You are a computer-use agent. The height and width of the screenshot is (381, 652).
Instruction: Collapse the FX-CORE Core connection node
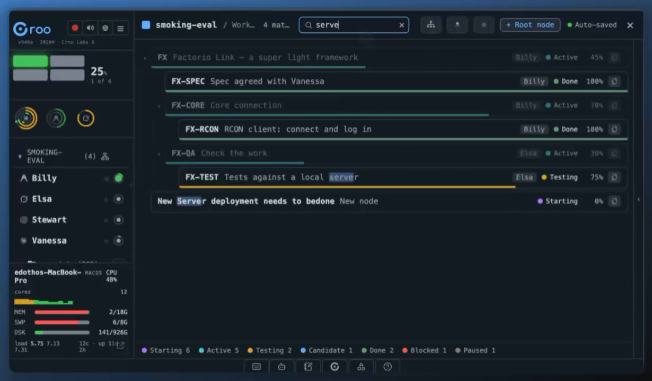point(159,106)
